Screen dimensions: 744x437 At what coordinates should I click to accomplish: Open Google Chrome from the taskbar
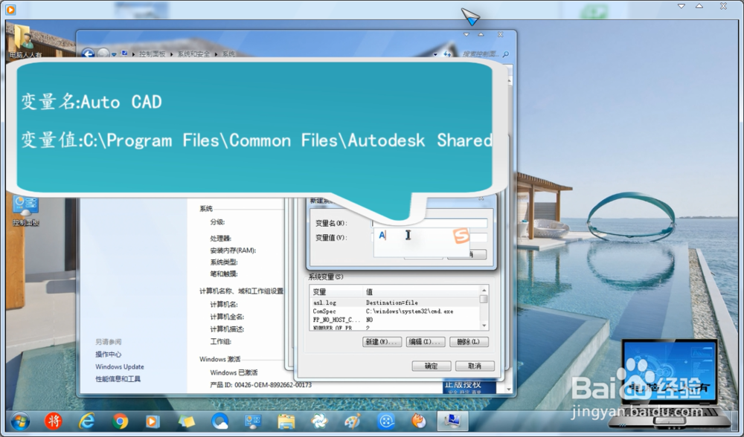(x=120, y=421)
